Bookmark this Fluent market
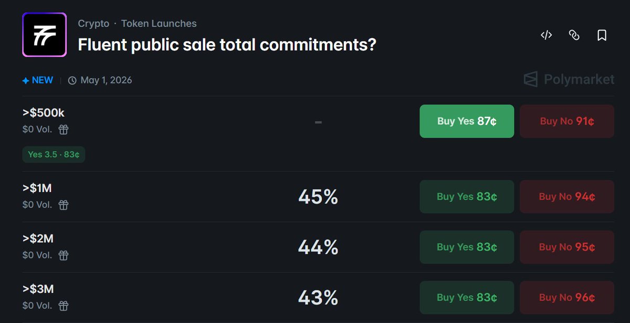The width and height of the screenshot is (630, 323). point(602,35)
